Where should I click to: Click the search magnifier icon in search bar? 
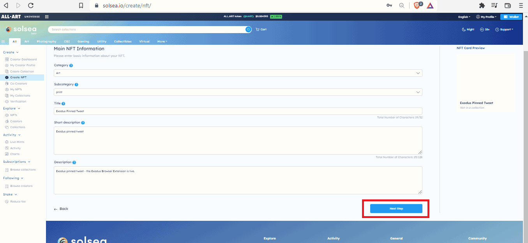248,30
